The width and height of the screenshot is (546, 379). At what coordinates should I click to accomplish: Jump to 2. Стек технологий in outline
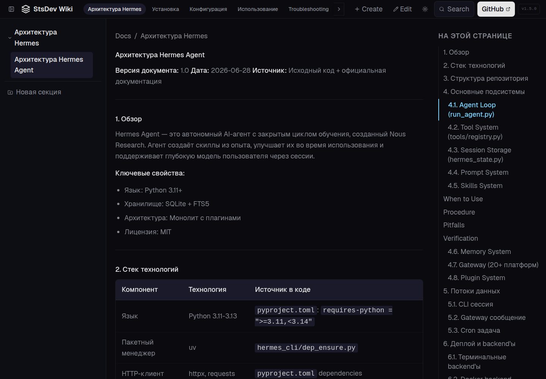pos(474,66)
